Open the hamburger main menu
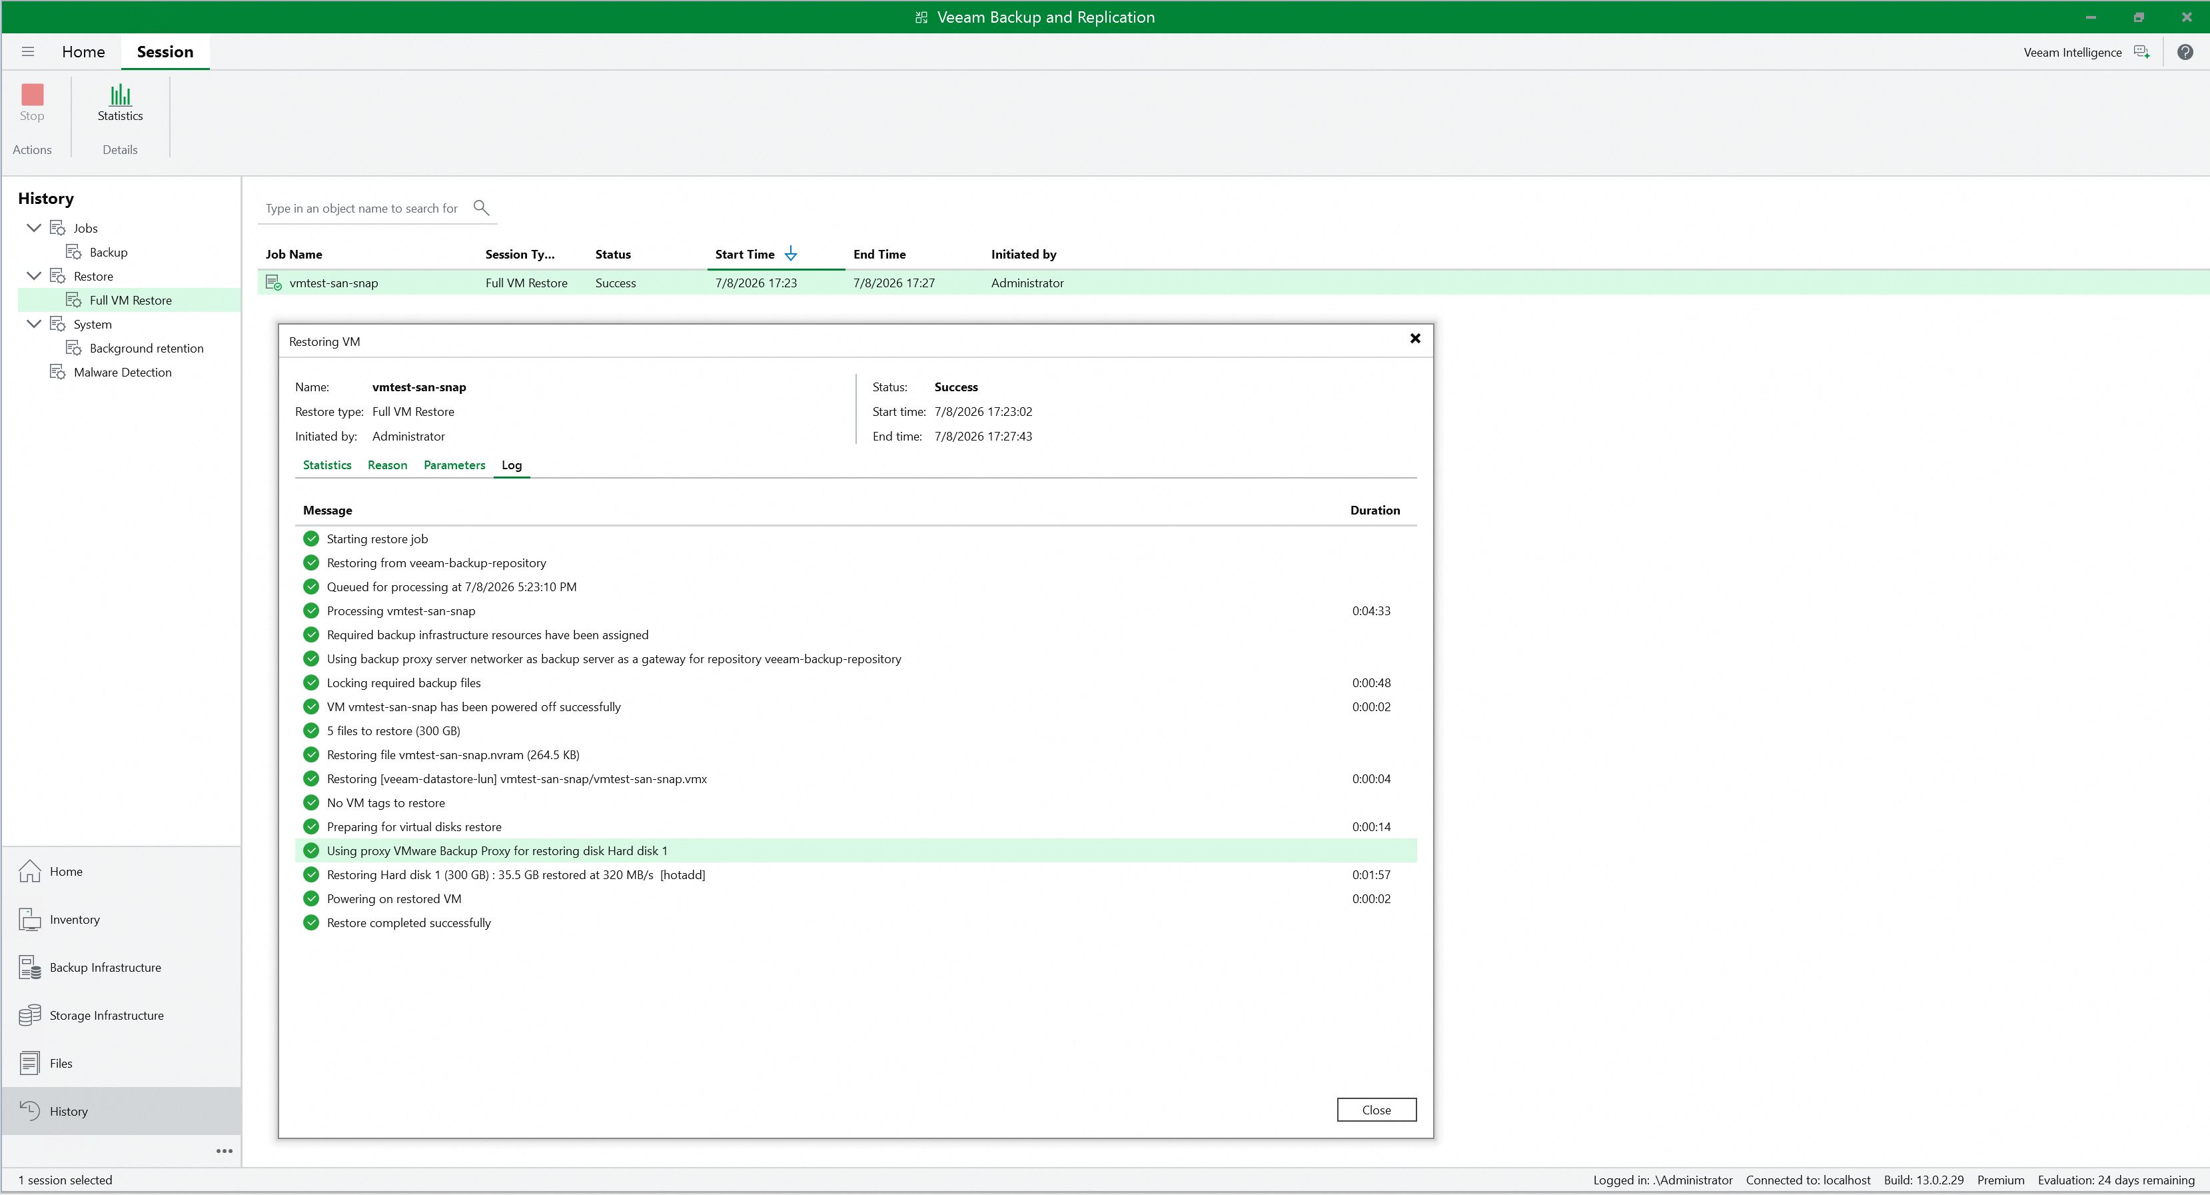The height and width of the screenshot is (1195, 2210). (27, 51)
